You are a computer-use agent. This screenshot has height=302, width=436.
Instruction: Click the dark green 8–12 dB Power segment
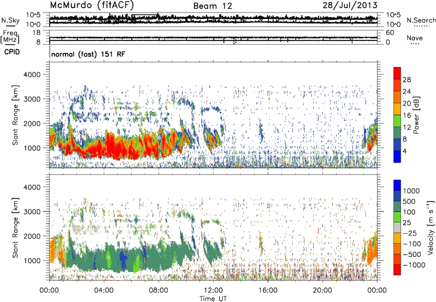pyautogui.click(x=397, y=133)
